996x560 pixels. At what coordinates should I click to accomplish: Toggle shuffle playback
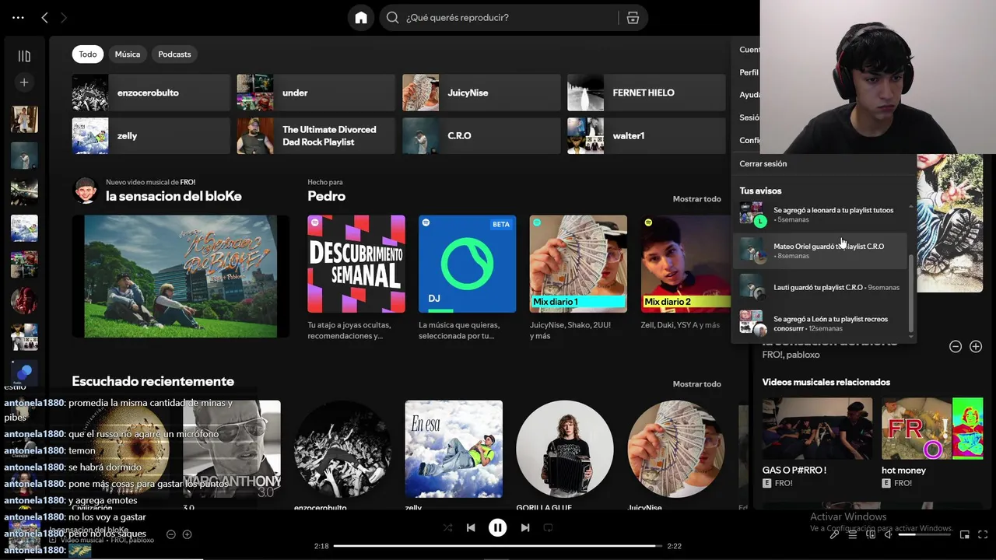click(x=447, y=527)
